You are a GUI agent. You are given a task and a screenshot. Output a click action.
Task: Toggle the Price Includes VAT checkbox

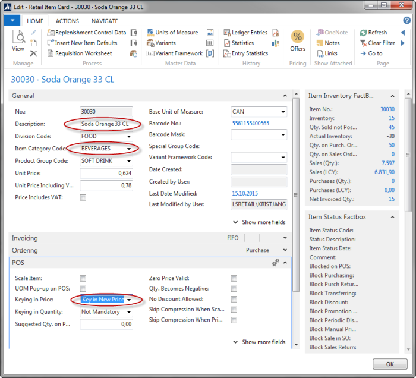tap(83, 197)
